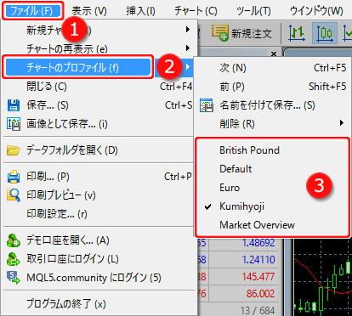Expand the 新規チャート submenu arrow

(x=188, y=30)
